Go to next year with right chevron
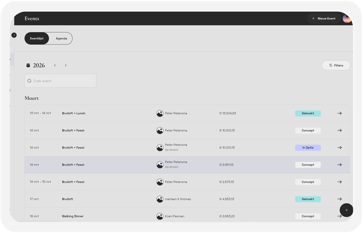The image size is (363, 233). (65, 65)
